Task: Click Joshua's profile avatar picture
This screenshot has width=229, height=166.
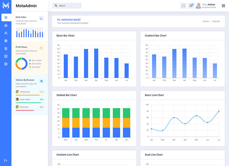Action: coord(198,6)
